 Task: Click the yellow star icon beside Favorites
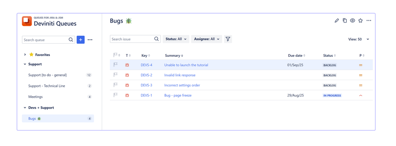[31, 55]
